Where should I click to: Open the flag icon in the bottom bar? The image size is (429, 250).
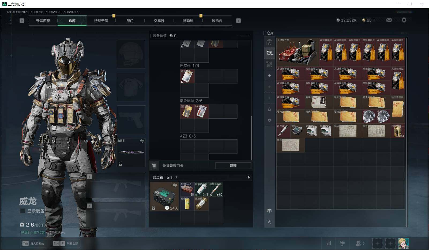pyautogui.click(x=342, y=243)
